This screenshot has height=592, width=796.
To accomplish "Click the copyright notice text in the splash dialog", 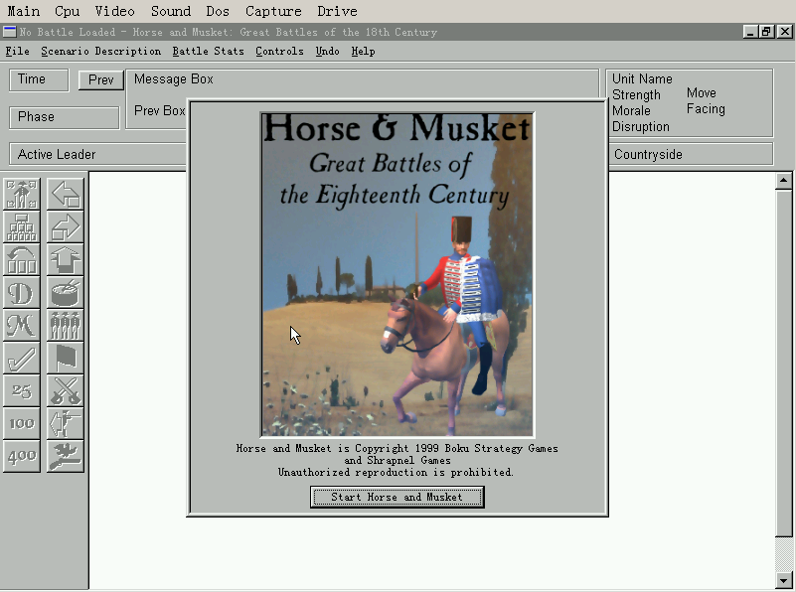I will (x=397, y=460).
